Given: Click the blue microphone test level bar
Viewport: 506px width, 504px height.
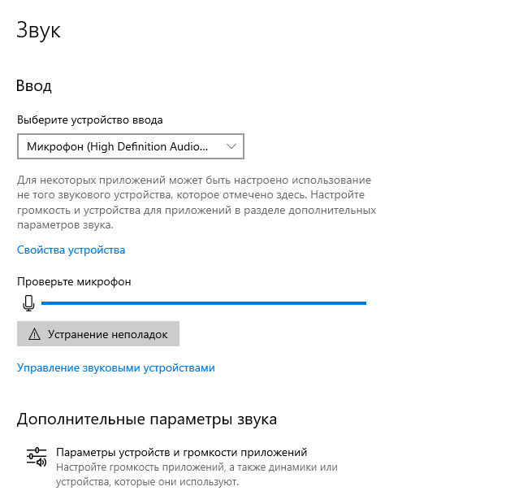Looking at the screenshot, I should (x=203, y=303).
